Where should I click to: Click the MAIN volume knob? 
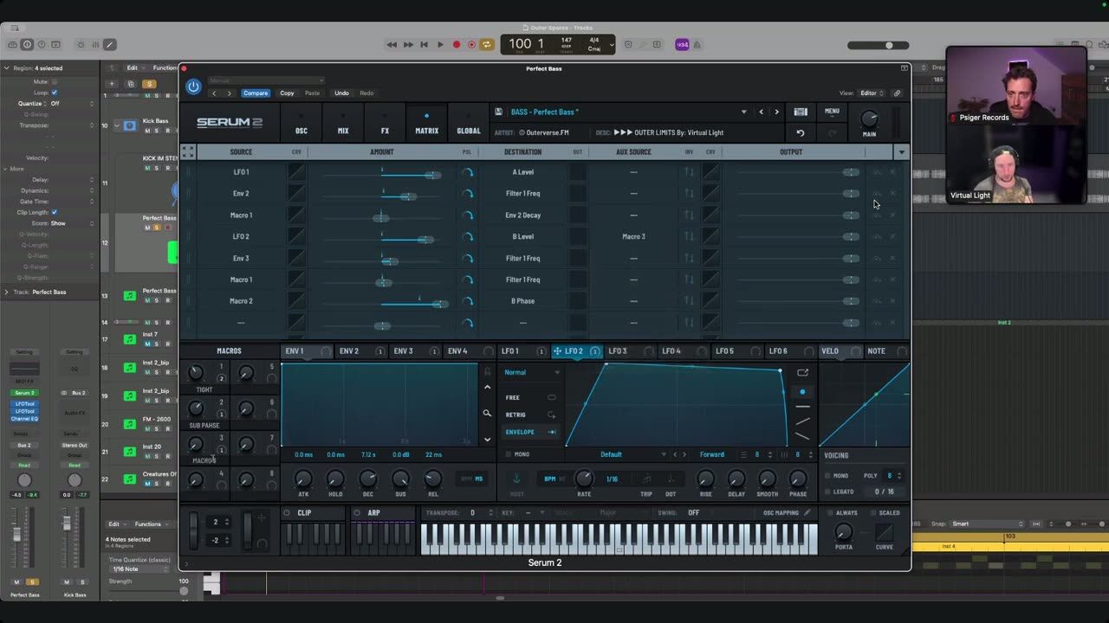pos(869,119)
